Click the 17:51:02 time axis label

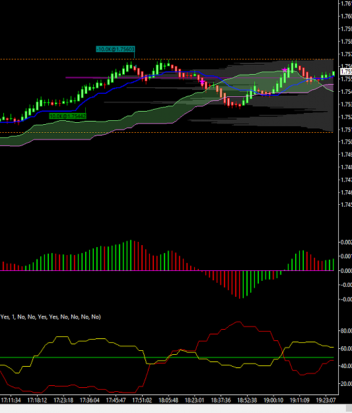142,400
